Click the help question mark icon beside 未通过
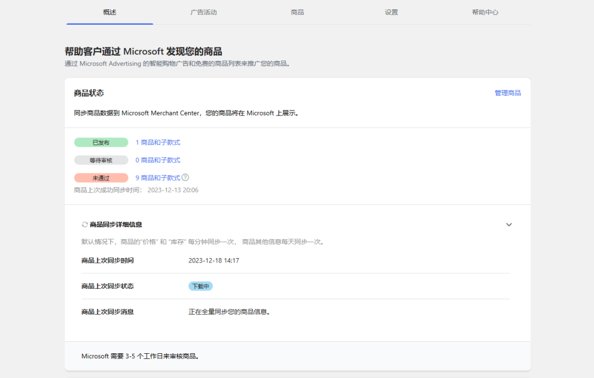 pyautogui.click(x=185, y=177)
